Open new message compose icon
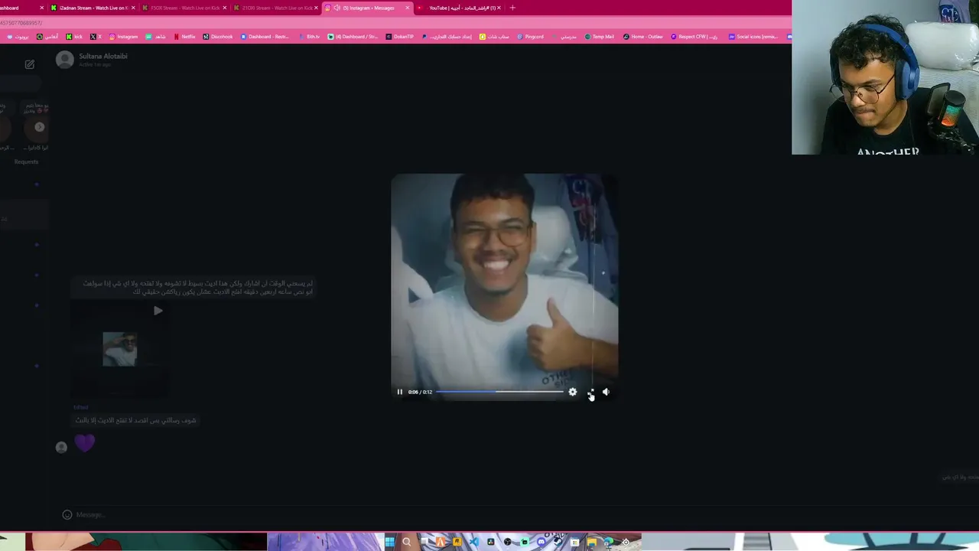Viewport: 979px width, 551px height. tap(29, 64)
